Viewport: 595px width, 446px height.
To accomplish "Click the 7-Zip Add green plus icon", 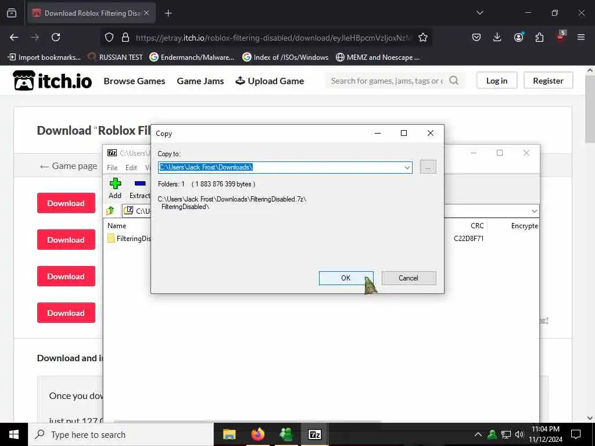I will pos(115,184).
